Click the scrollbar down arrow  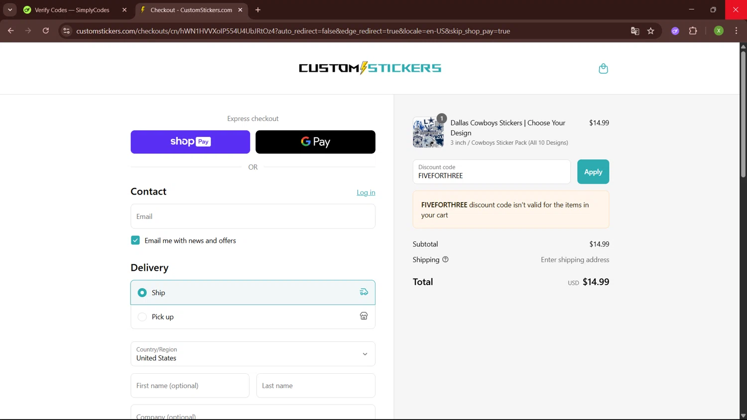[x=743, y=416]
